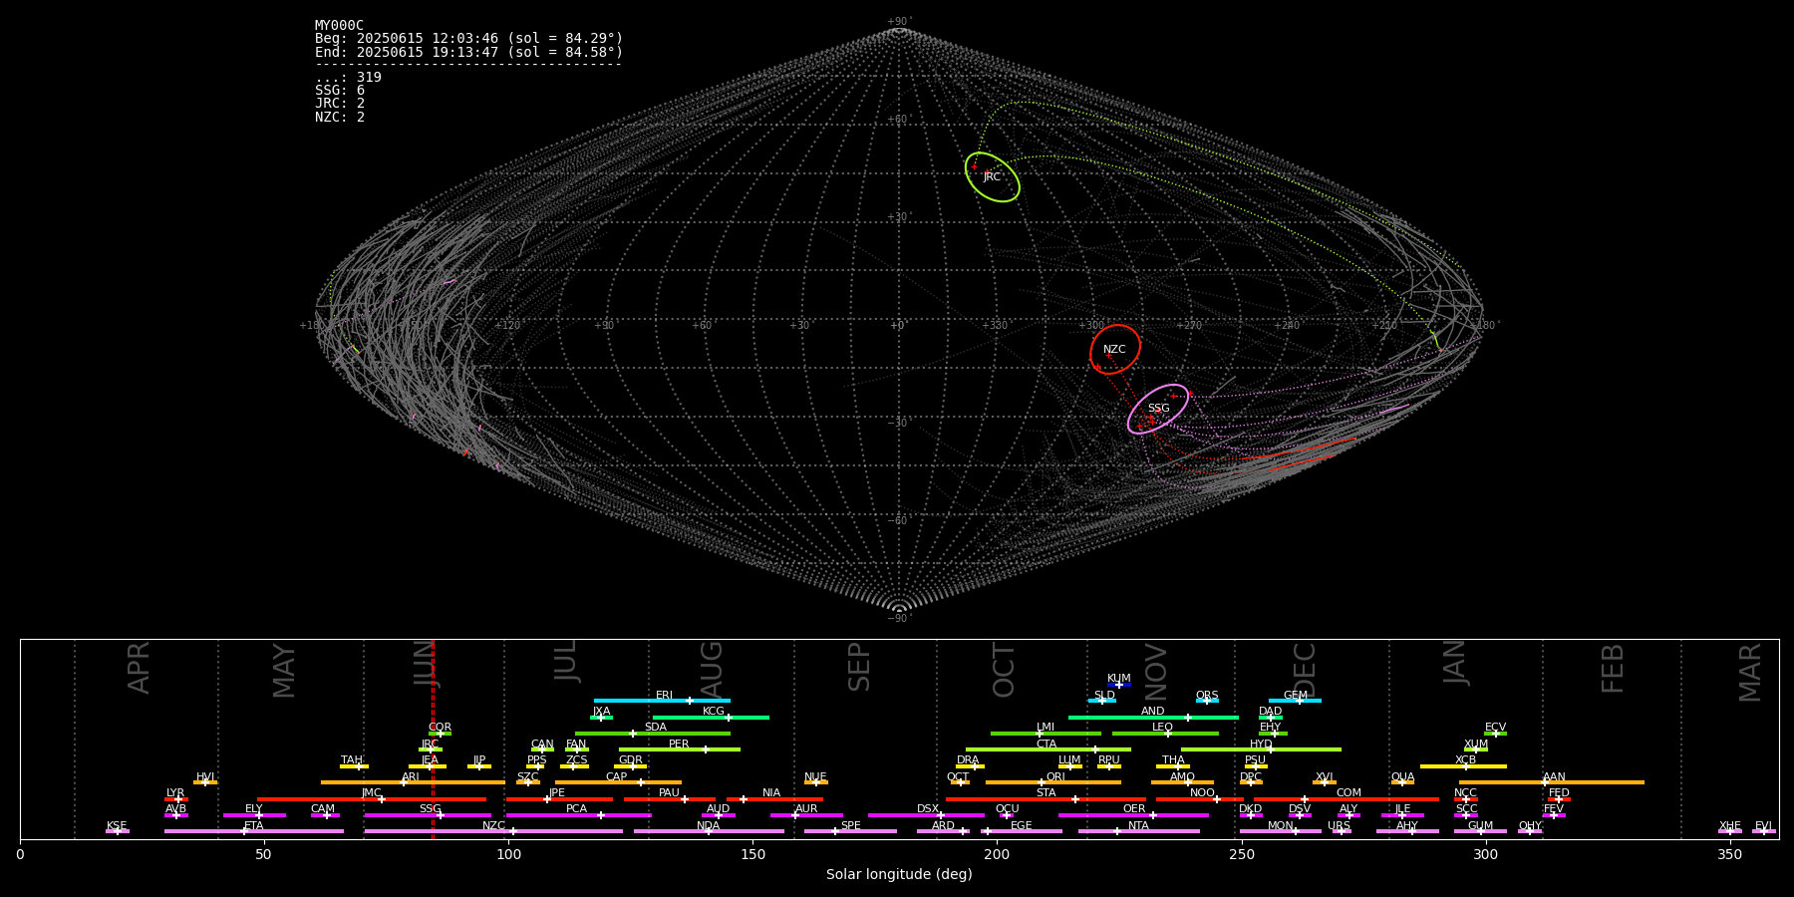Click the DRA label in timeline
The width and height of the screenshot is (1794, 897).
tap(968, 760)
